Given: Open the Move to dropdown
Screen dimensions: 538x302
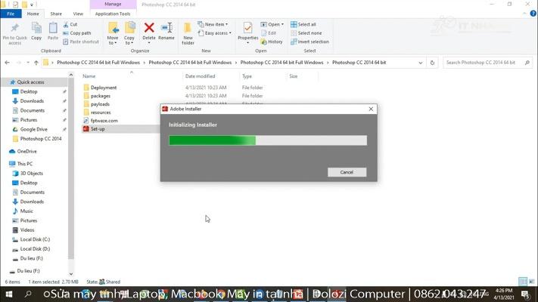Looking at the screenshot, I should tap(113, 32).
